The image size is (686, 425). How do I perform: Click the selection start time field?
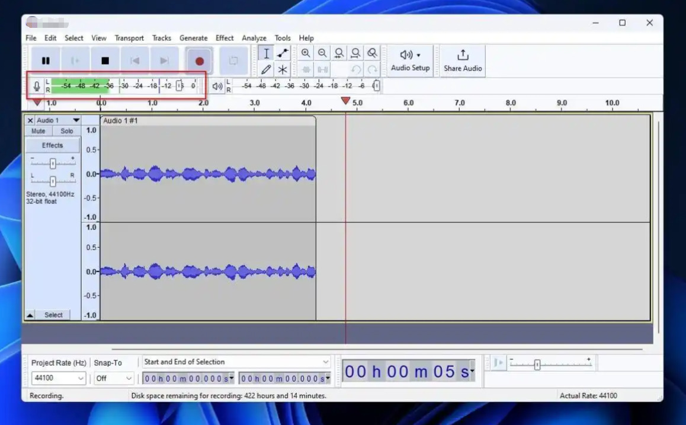click(188, 379)
